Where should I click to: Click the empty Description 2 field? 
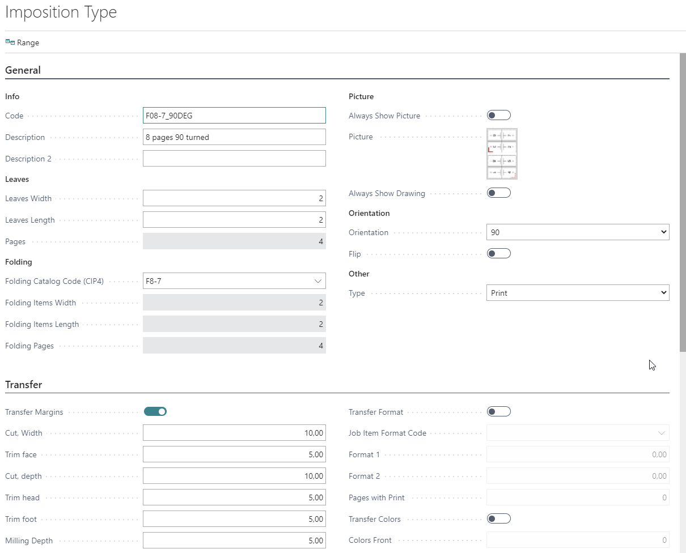(x=234, y=159)
